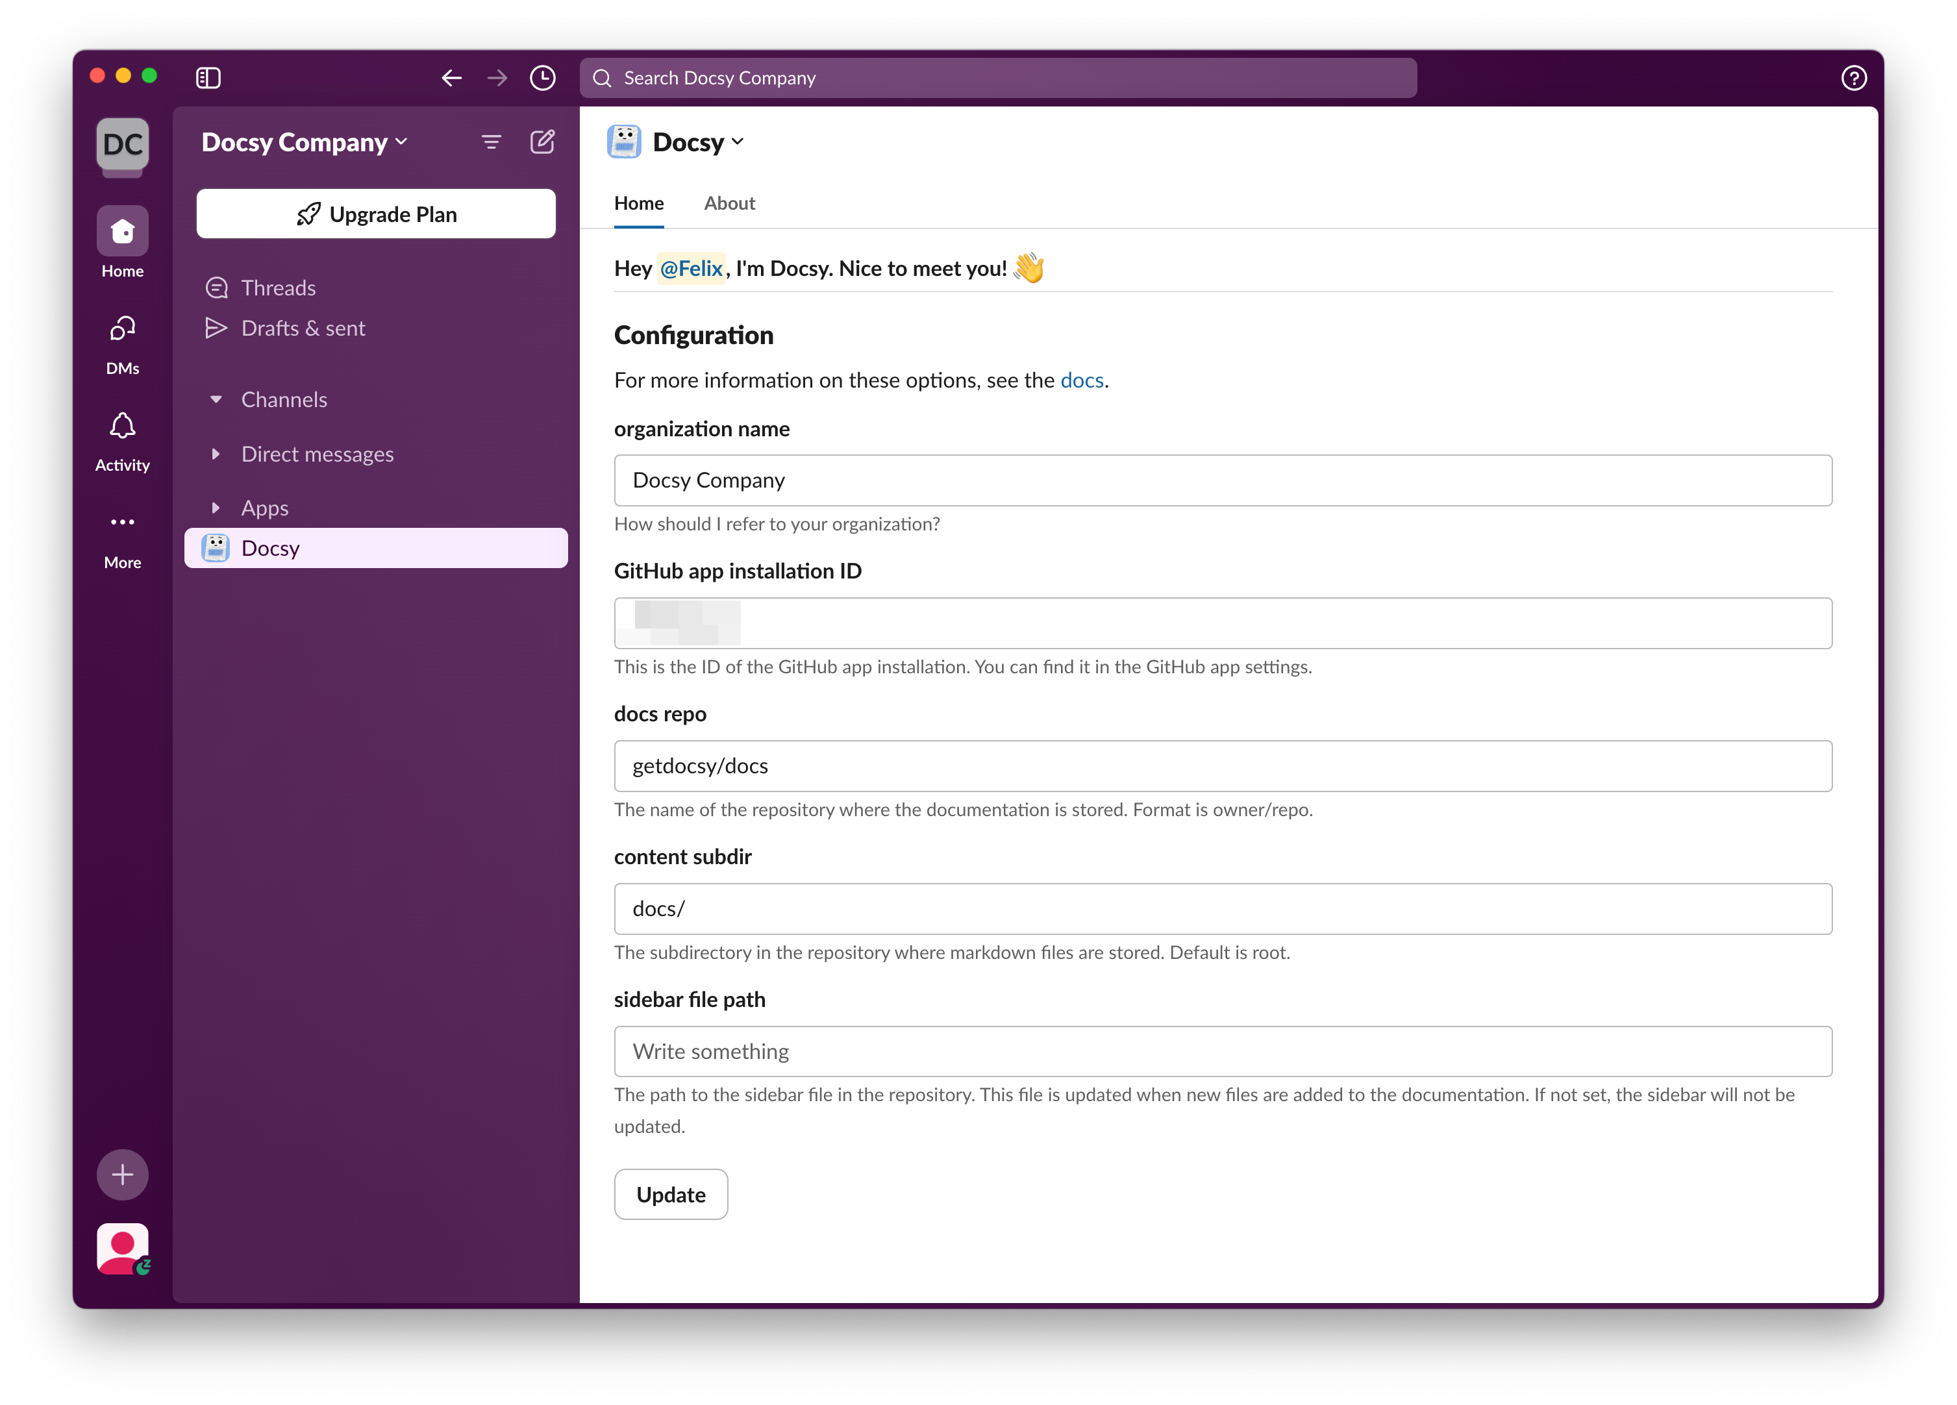Viewport: 1957px width, 1405px height.
Task: Click the Drafts & sent arrow icon
Action: 216,328
